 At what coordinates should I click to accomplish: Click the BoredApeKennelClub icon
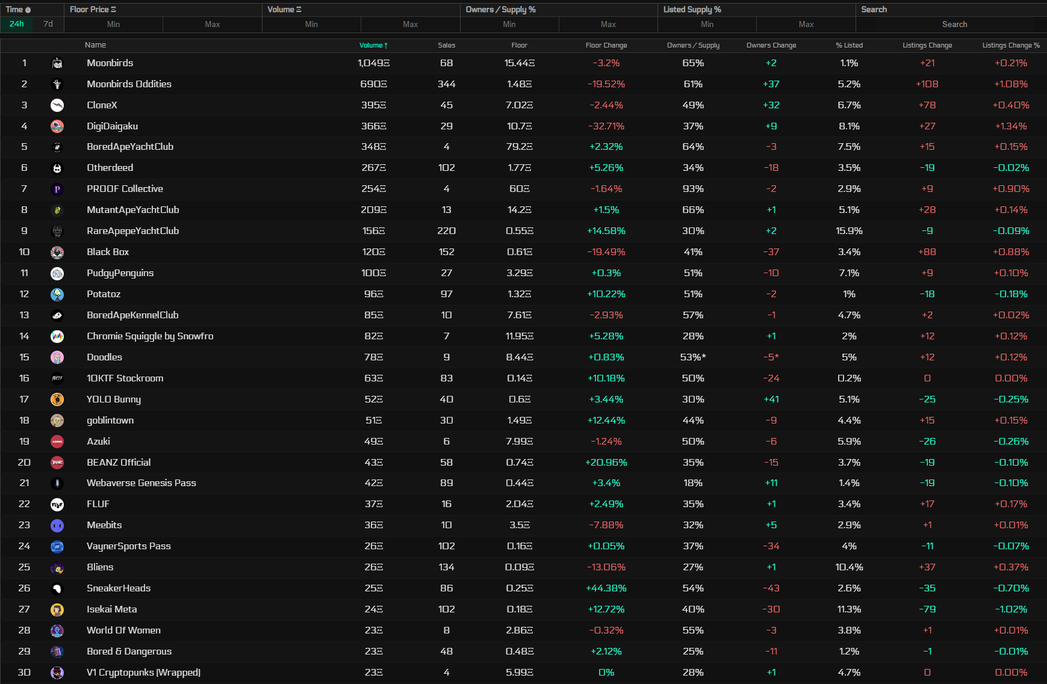tap(57, 315)
